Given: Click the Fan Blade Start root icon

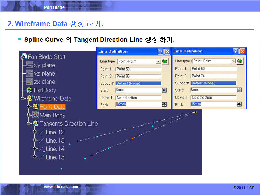Looking at the screenshot, I should 23,57.
